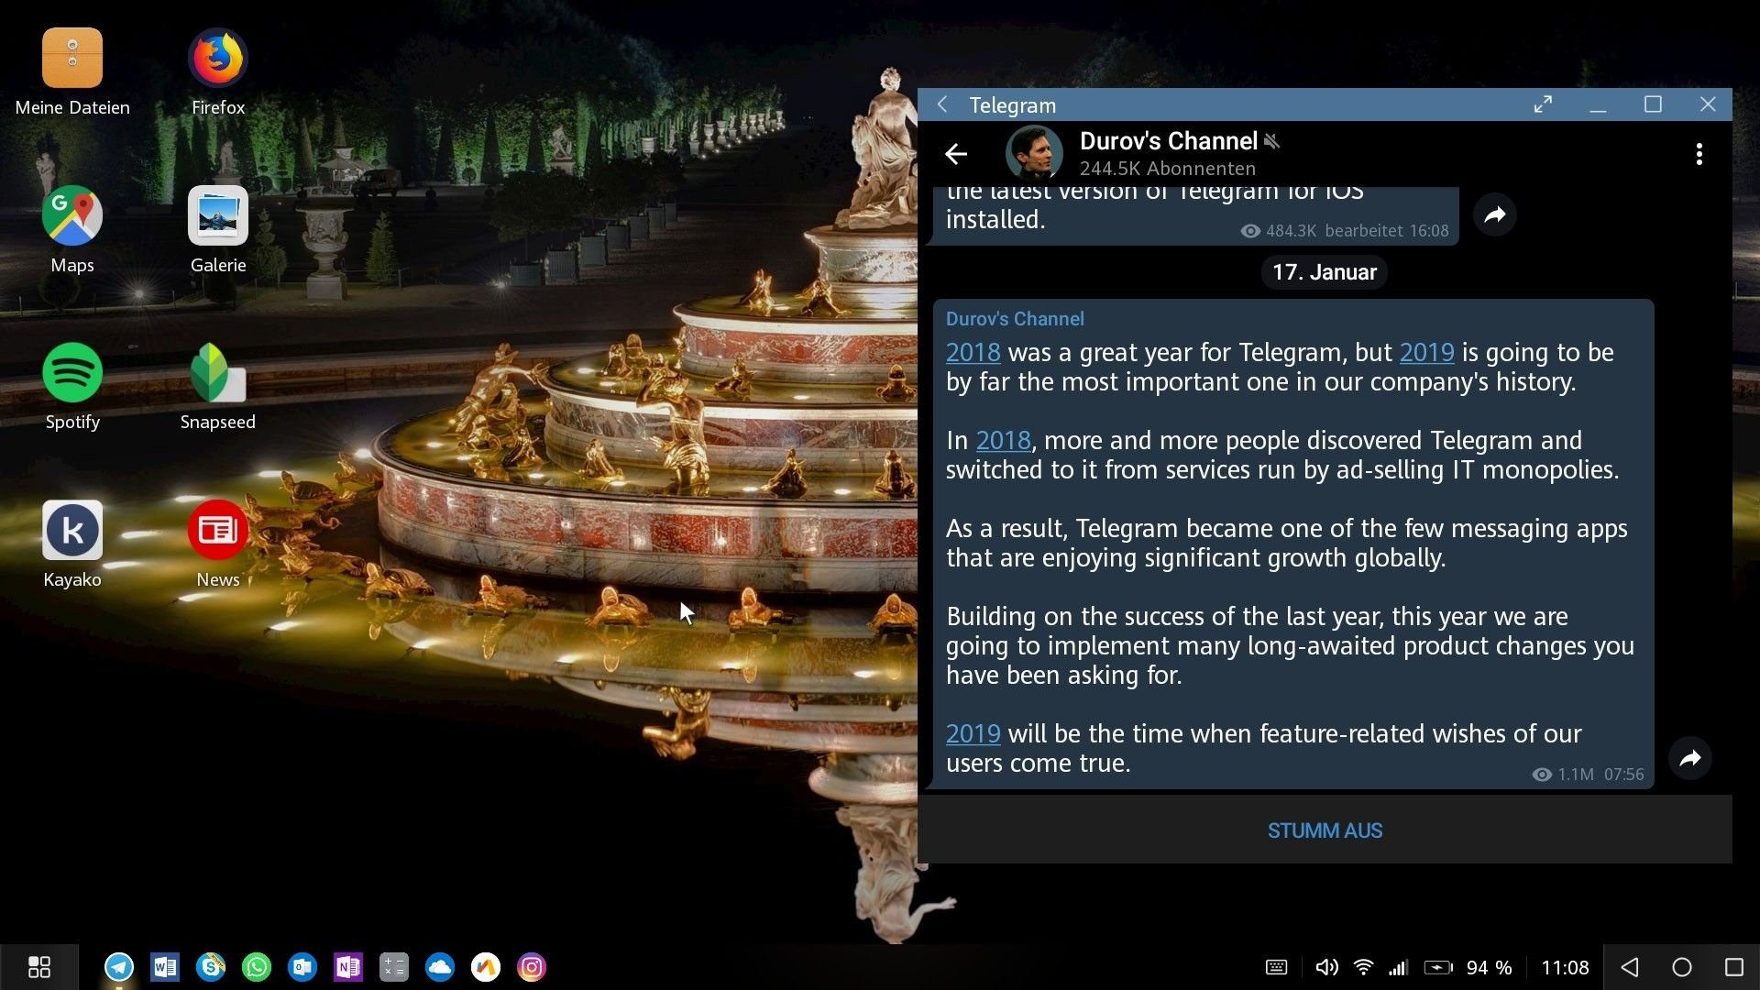Click first 2019 link in message
Image resolution: width=1760 pixels, height=990 pixels.
[1426, 352]
